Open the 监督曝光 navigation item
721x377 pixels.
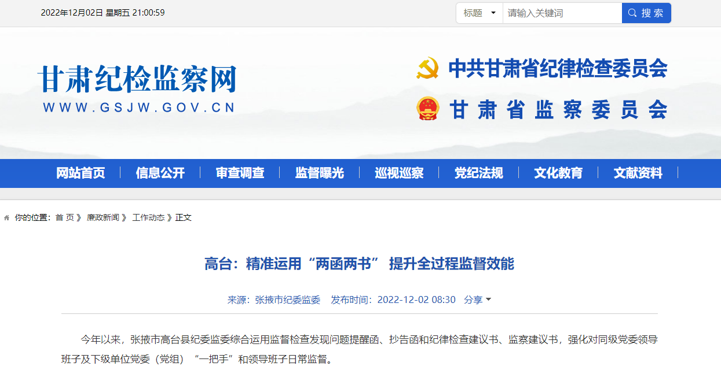point(320,173)
